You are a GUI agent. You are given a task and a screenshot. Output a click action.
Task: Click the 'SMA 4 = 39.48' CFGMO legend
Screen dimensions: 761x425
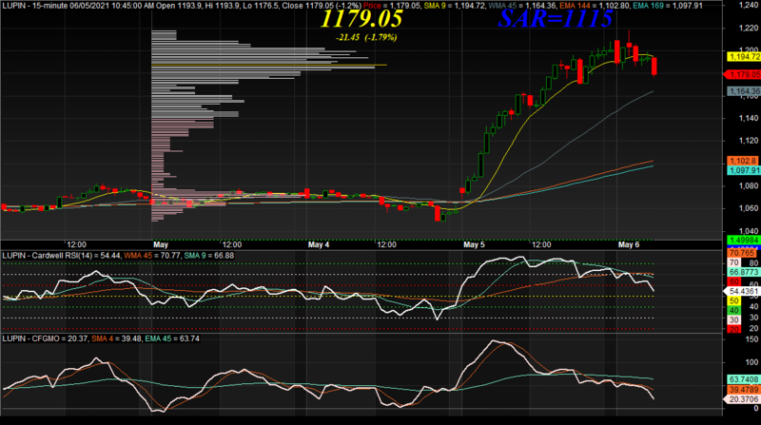(115, 338)
